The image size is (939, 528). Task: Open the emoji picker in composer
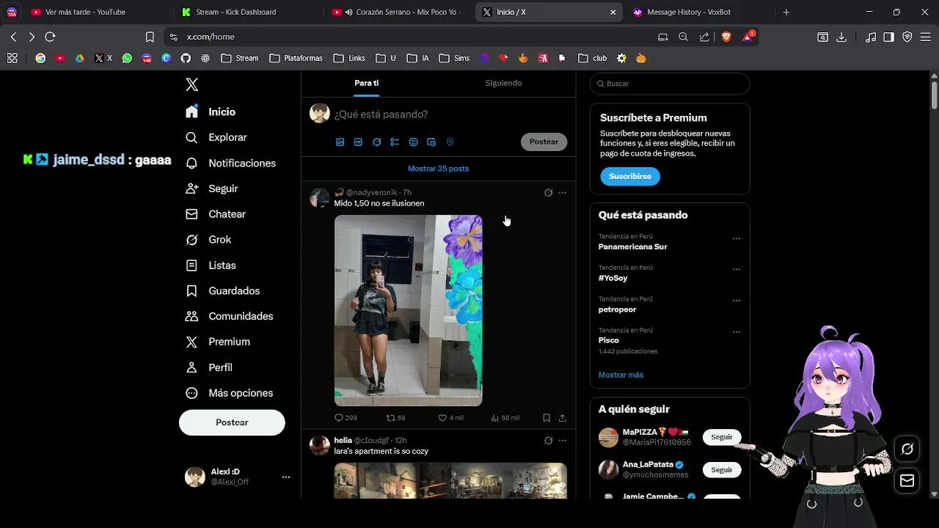tap(413, 142)
